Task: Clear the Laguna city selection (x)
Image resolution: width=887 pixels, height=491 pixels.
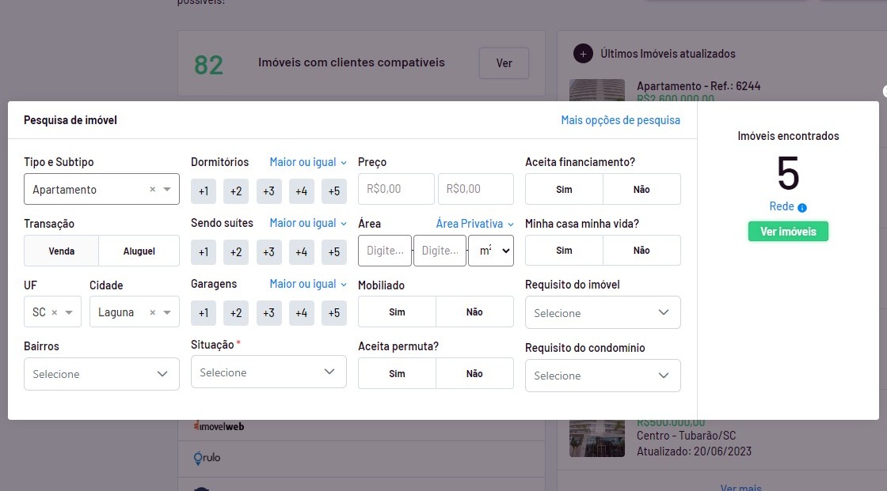Action: point(153,312)
